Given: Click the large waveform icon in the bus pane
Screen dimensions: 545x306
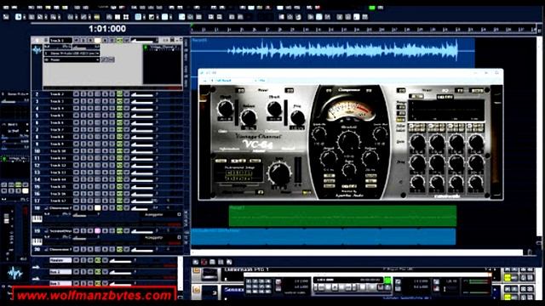Looking at the screenshot, I should click(15, 273).
